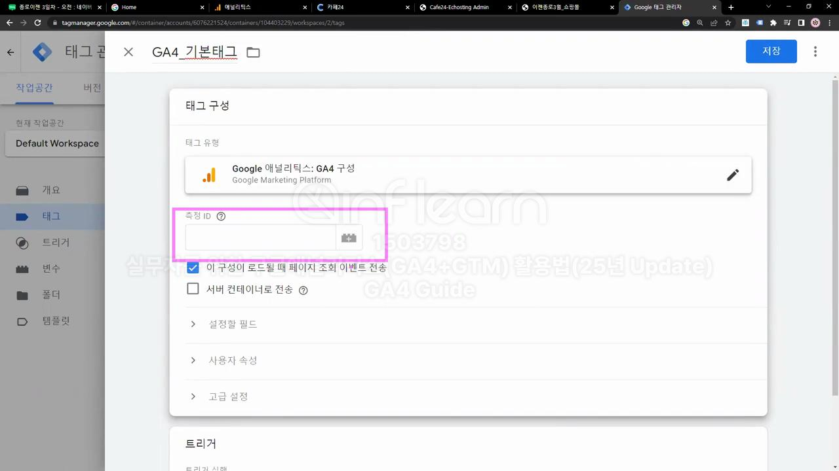
Task: Switch to the 작업공간 tab
Action: pyautogui.click(x=34, y=88)
